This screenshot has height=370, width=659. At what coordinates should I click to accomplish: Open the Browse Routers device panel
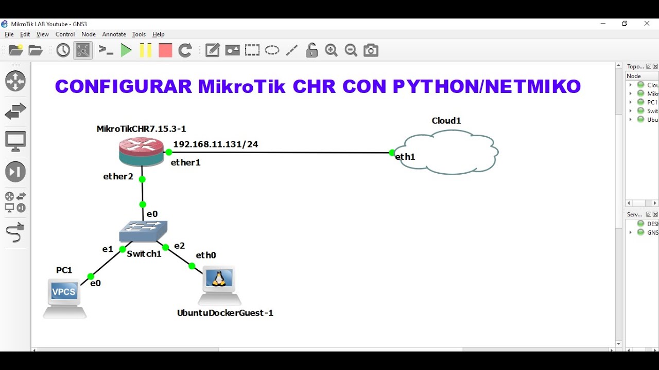[x=15, y=81]
